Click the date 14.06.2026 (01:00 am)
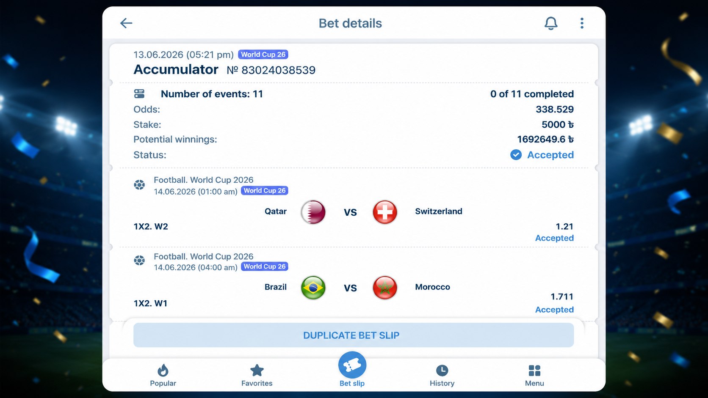 tap(196, 192)
